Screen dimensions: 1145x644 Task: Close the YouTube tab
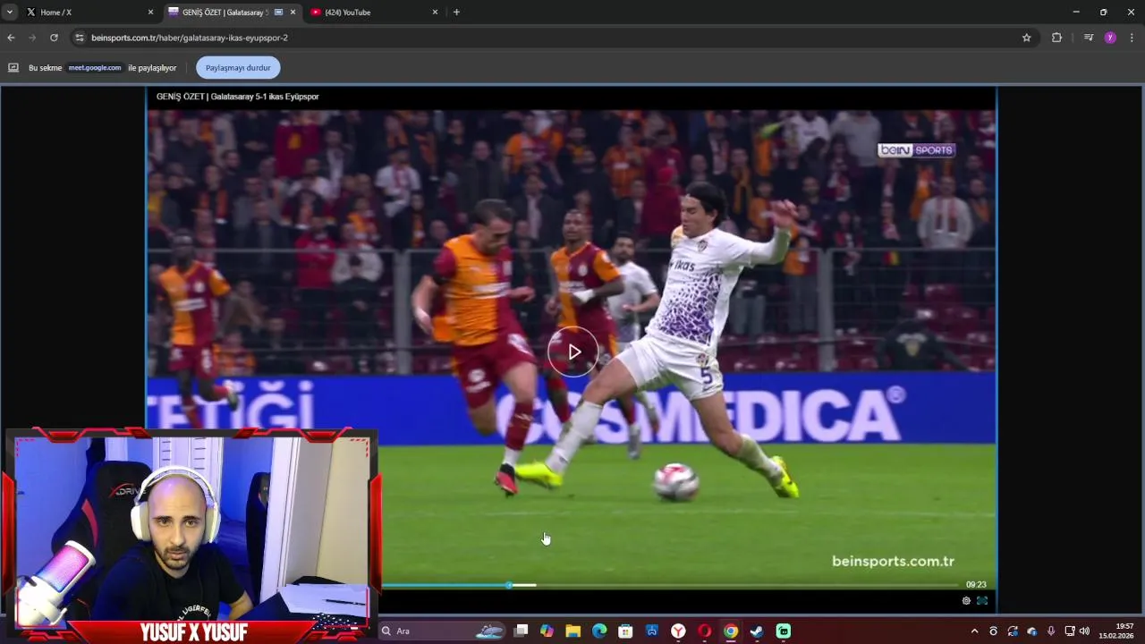[436, 13]
